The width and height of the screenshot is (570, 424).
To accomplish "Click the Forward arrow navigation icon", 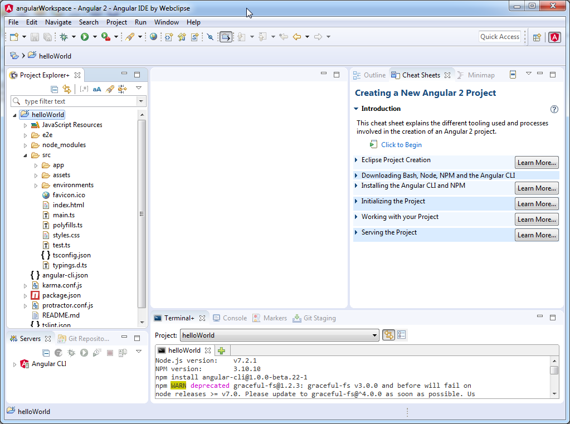I will tap(318, 37).
